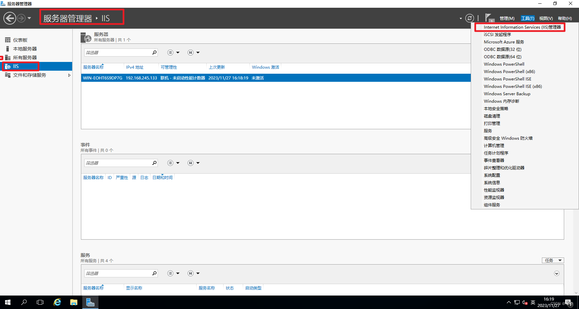Launch Windows PowerShell ISE (x86)
579x309 pixels.
[x=513, y=87]
